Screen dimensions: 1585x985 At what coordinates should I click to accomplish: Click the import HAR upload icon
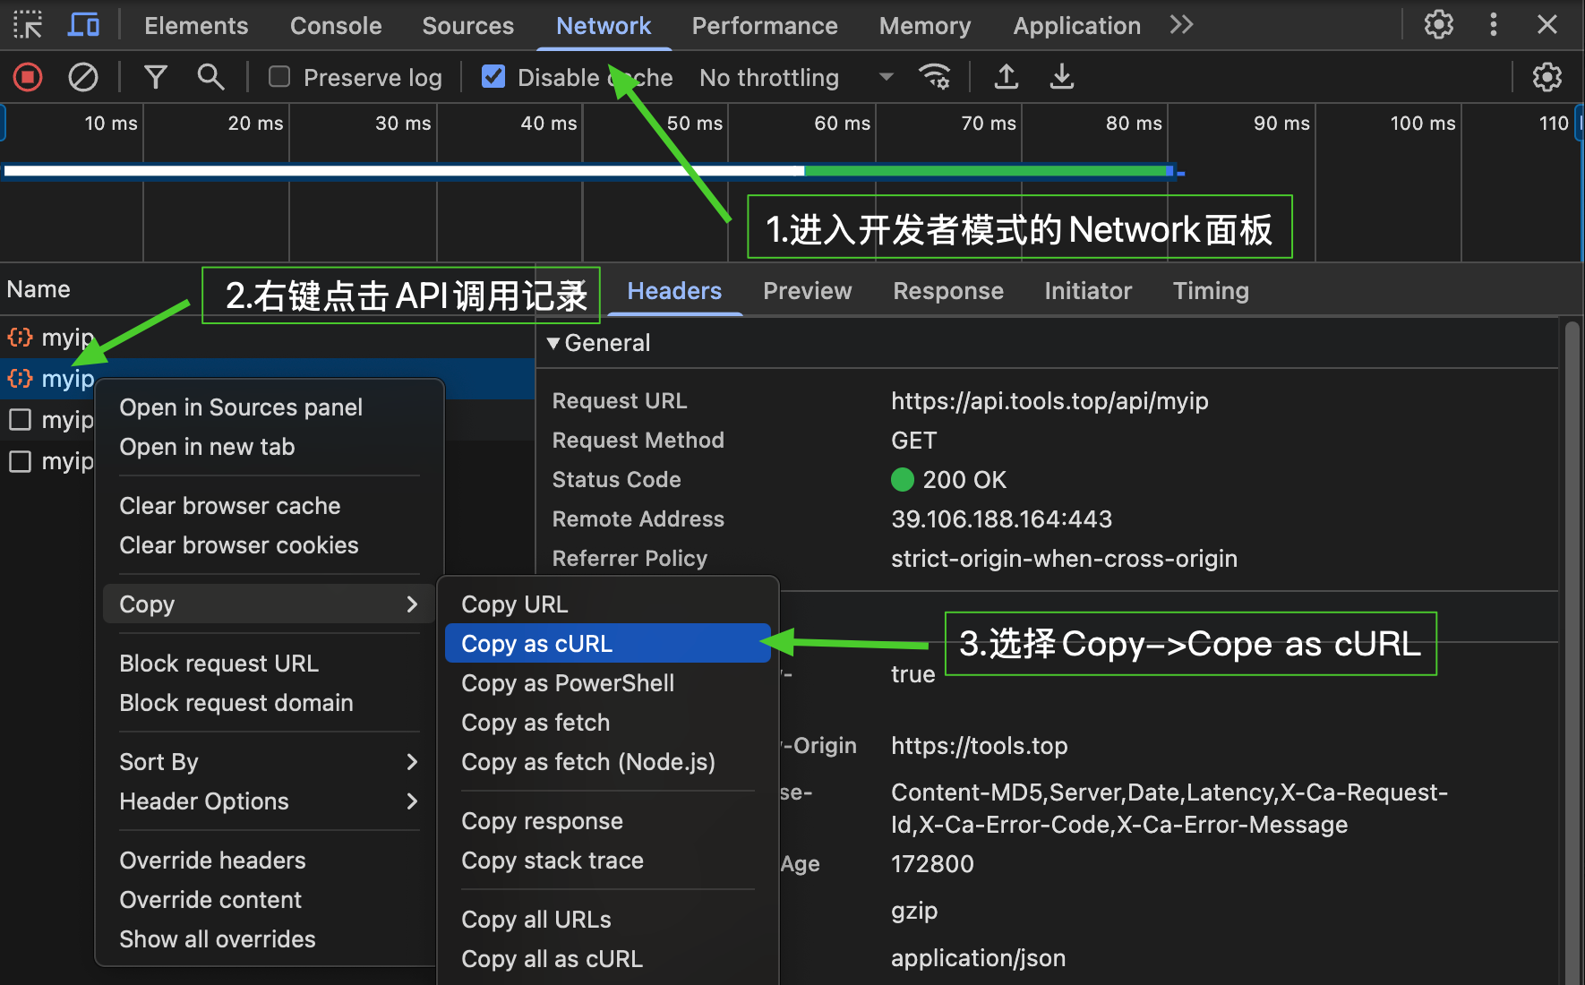pyautogui.click(x=1007, y=78)
